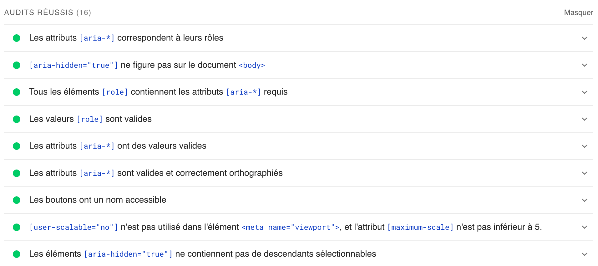Viewport: 598px width, 266px height.
Task: Expand the boutons nom accessible audit row
Action: click(x=584, y=200)
